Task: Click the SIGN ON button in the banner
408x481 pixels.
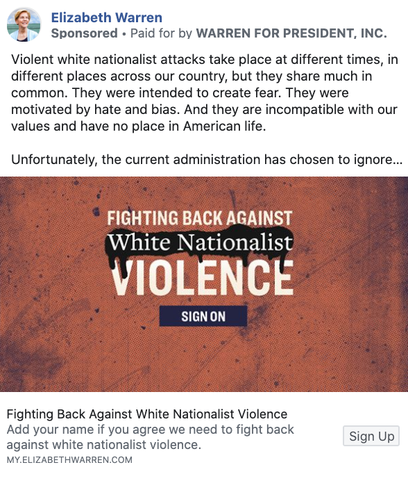Action: (x=203, y=316)
